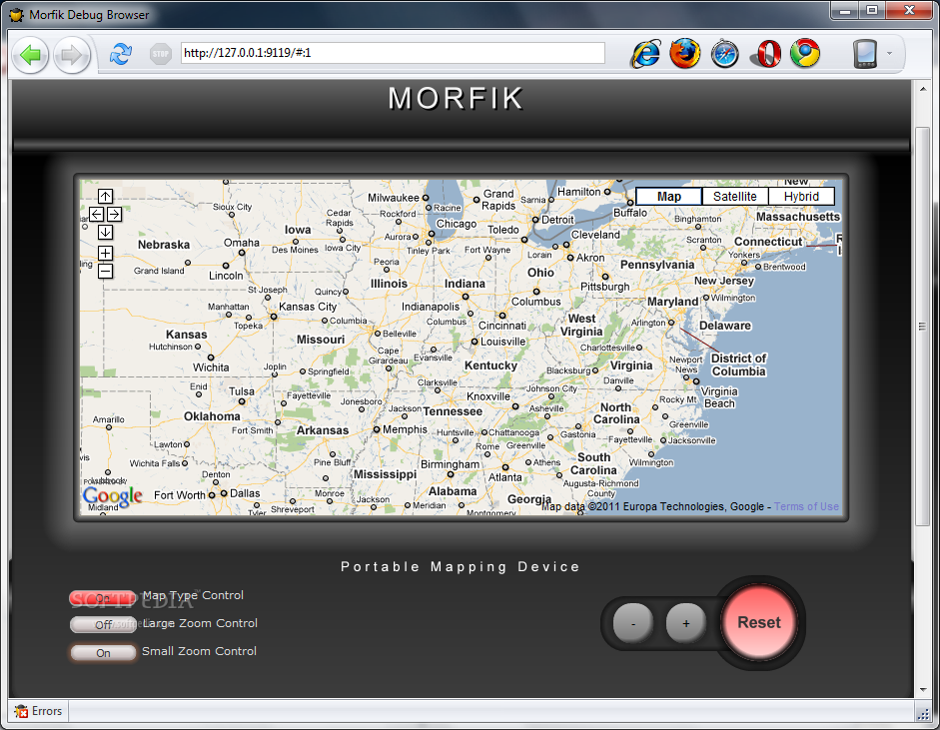Pan the map left with arrow
Screen dimensions: 940x730
97,214
